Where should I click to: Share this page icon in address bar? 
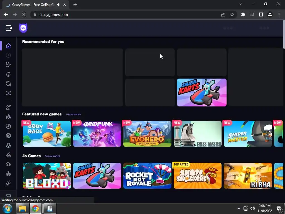pos(223,15)
